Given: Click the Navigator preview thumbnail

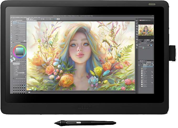Looking at the screenshot, I should coord(146,30).
